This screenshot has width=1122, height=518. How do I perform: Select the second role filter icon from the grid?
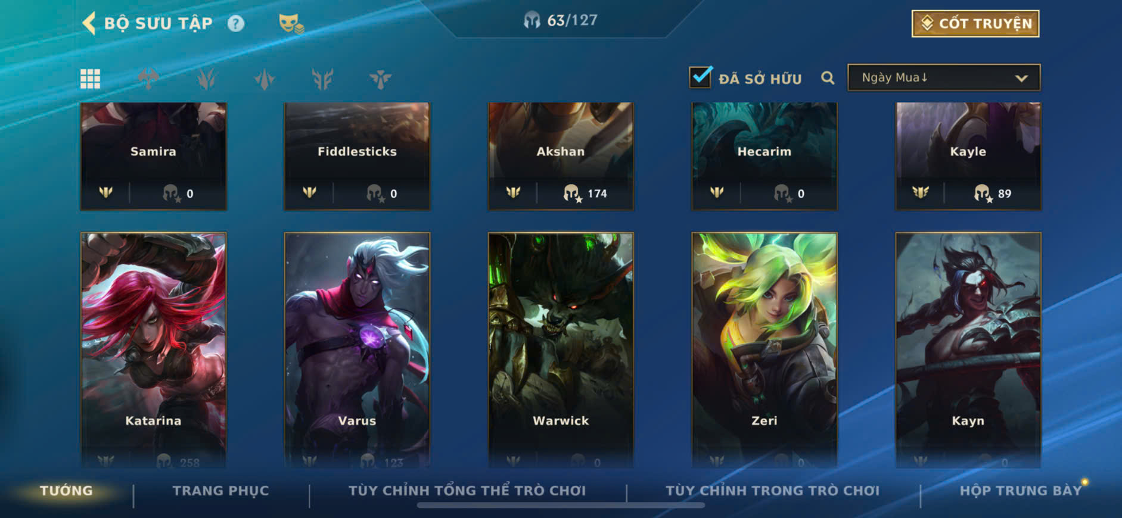206,79
